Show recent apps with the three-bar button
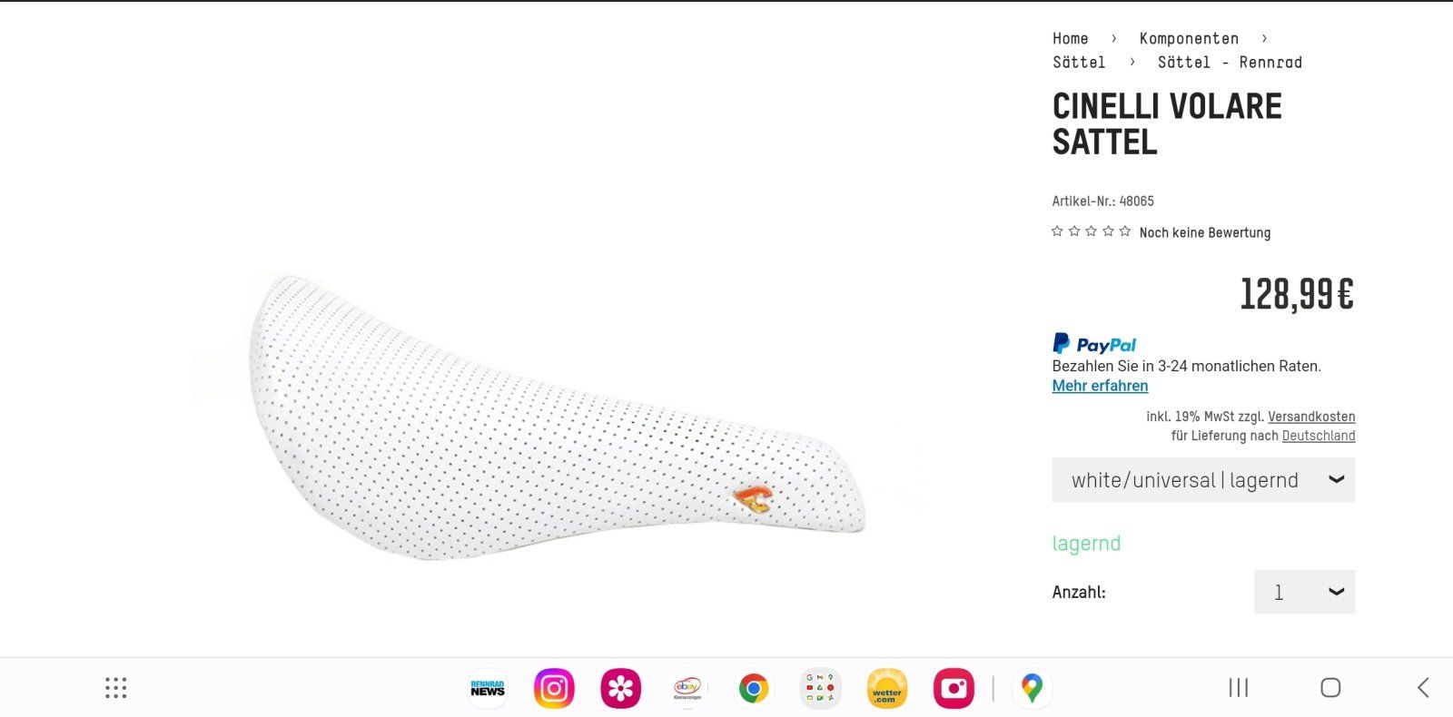Screen dimensions: 1453x717 (1239, 688)
